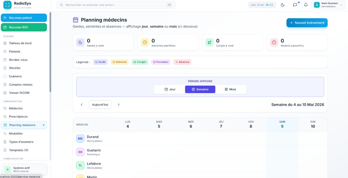Click the sidebar vertical scrollbar
The height and width of the screenshot is (178, 348).
point(50,52)
